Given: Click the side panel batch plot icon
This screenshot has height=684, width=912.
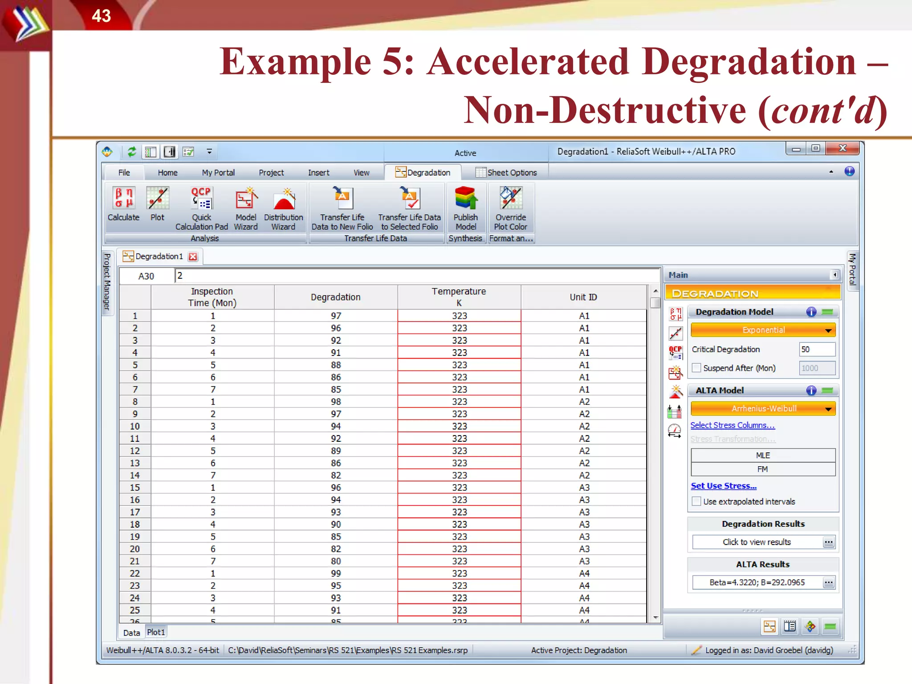Looking at the screenshot, I should pyautogui.click(x=675, y=411).
